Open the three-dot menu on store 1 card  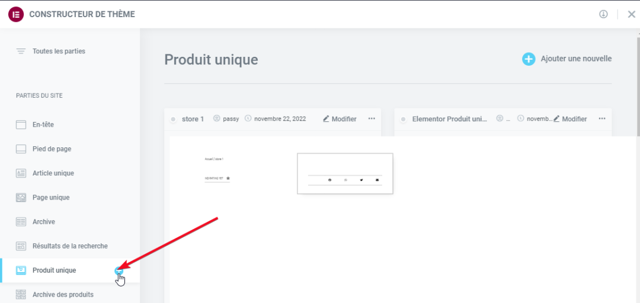click(372, 119)
